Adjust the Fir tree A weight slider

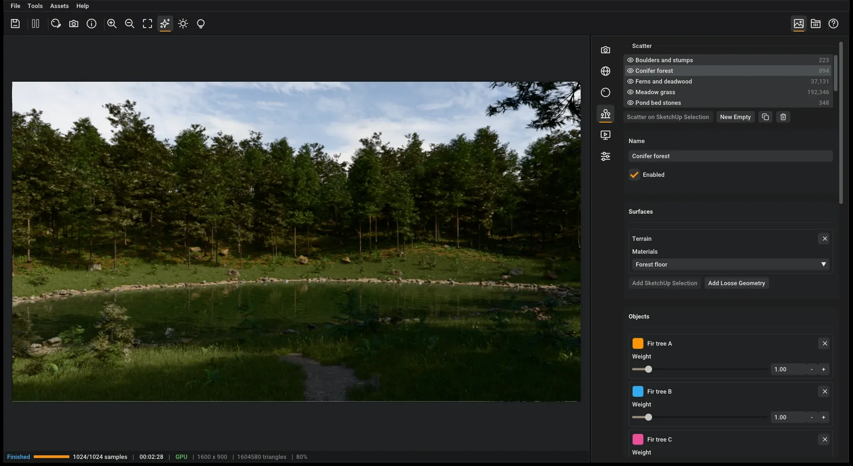pos(699,369)
